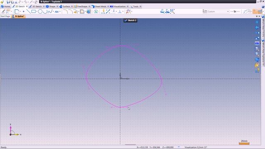Click the Visualization 0,2mm status text
The width and height of the screenshot is (265, 149).
[x=196, y=147]
